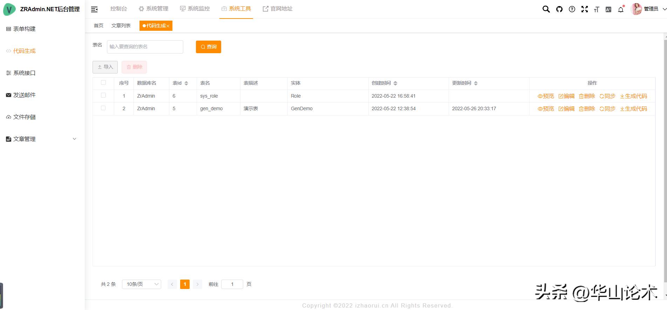Focus the 前往 page number input
This screenshot has height=310, width=667.
(232, 284)
